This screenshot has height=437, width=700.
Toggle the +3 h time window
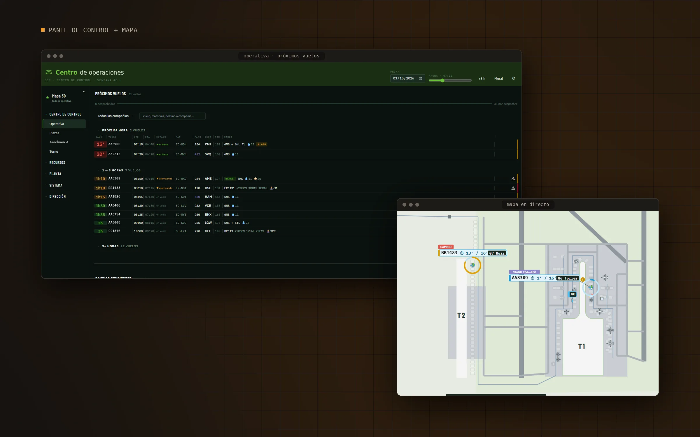482,78
